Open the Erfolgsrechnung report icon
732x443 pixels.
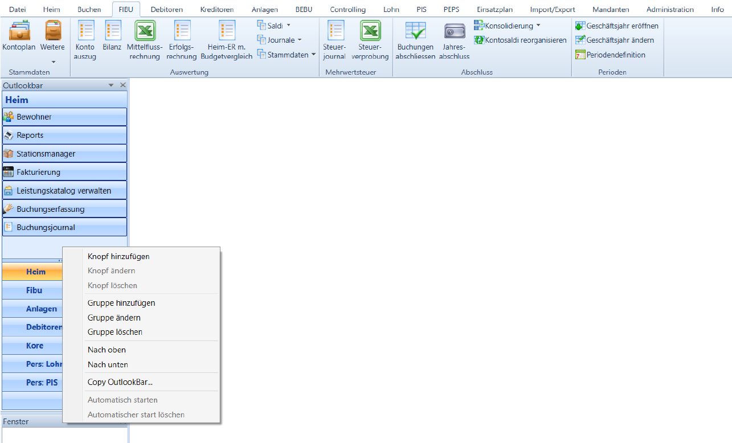click(182, 31)
